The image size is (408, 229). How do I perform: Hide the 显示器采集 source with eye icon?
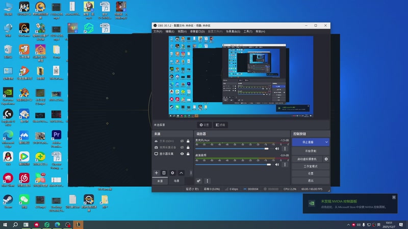(x=182, y=154)
